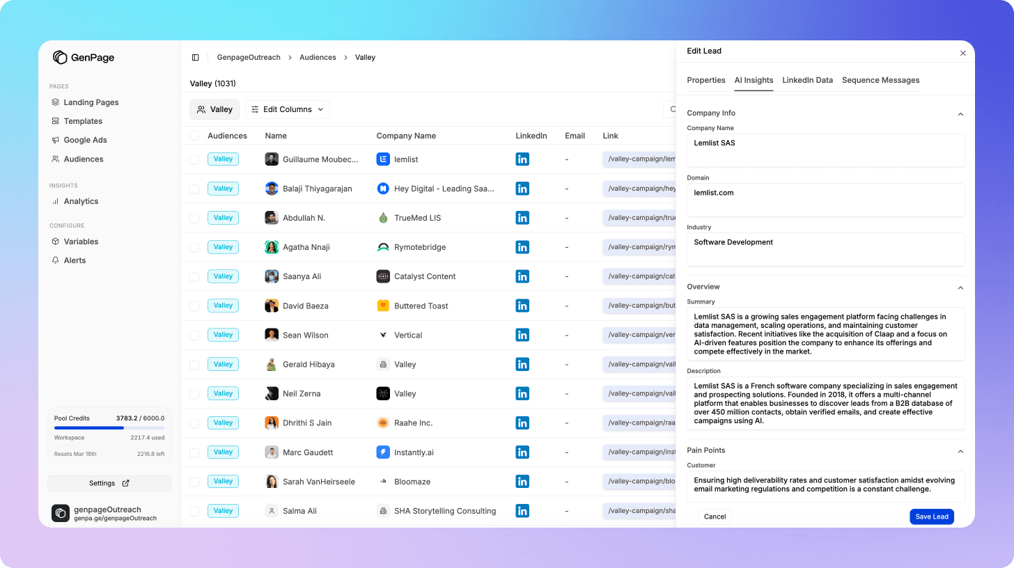Viewport: 1014px width, 568px height.
Task: Click the lemlist company logo icon
Action: [x=383, y=159]
